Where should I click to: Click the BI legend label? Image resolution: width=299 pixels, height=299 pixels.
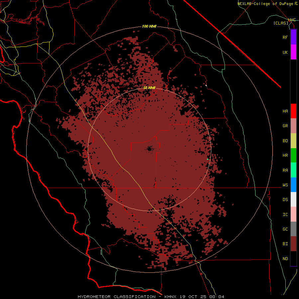pyautogui.click(x=285, y=244)
